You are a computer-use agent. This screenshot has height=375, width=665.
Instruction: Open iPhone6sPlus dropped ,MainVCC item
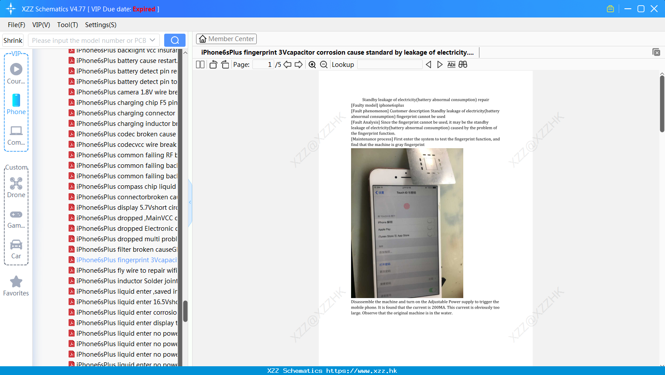click(123, 218)
